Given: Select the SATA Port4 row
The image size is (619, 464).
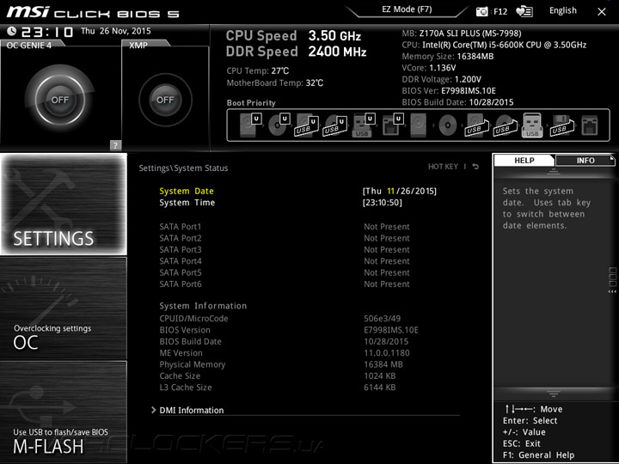Looking at the screenshot, I should tap(285, 261).
